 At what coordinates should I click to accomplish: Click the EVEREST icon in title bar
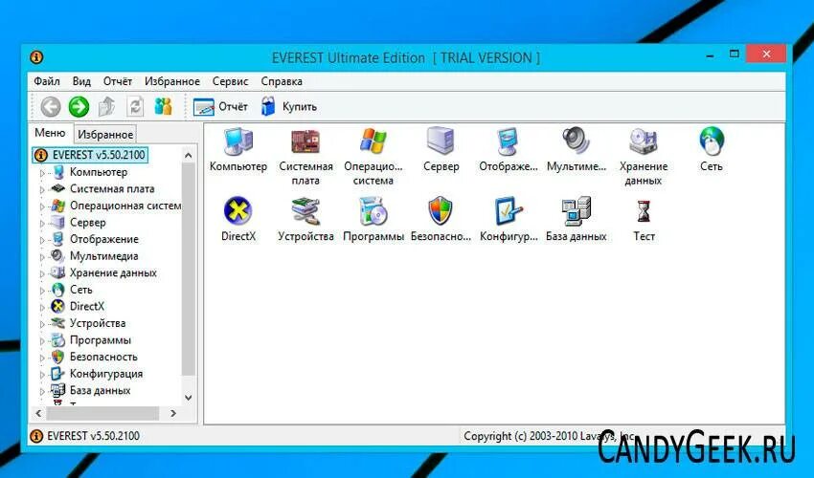[36, 57]
